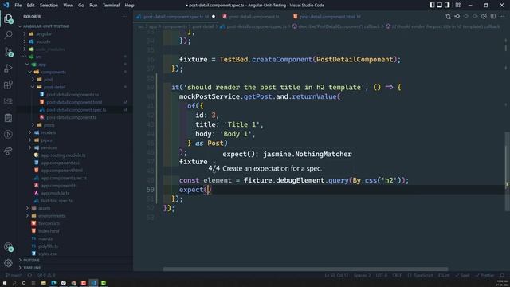Open the Manage gear icon

[9, 263]
